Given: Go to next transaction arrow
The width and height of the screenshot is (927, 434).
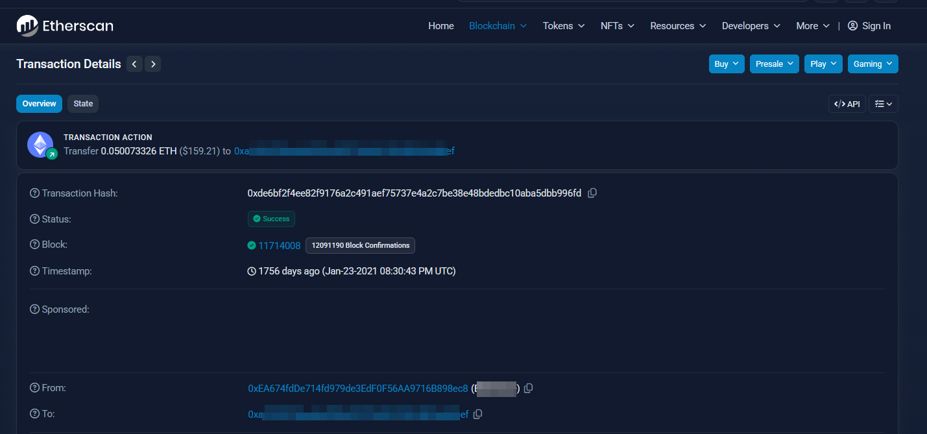Looking at the screenshot, I should click(152, 64).
